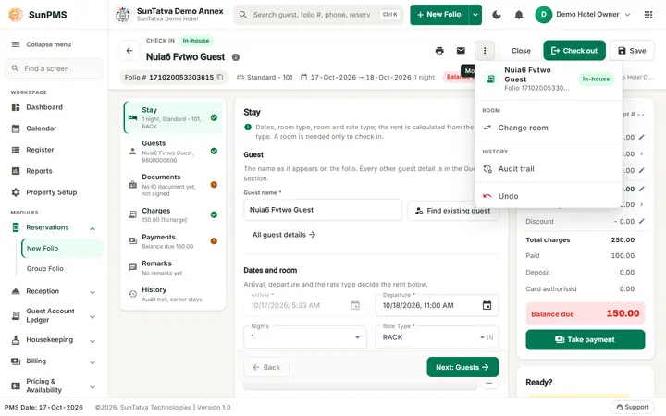The height and width of the screenshot is (416, 666).
Task: Open the three-dot more actions menu
Action: [x=485, y=51]
